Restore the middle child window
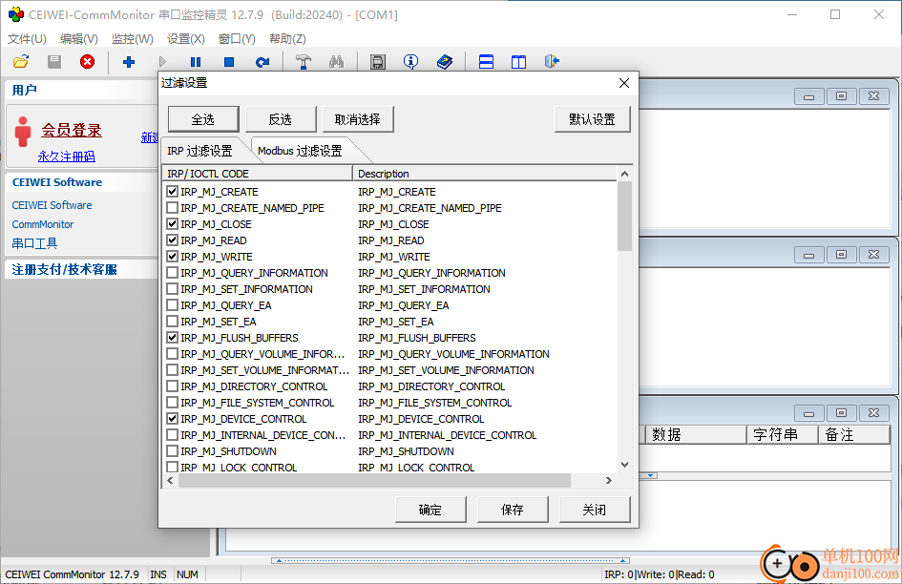902x584 pixels. [841, 255]
